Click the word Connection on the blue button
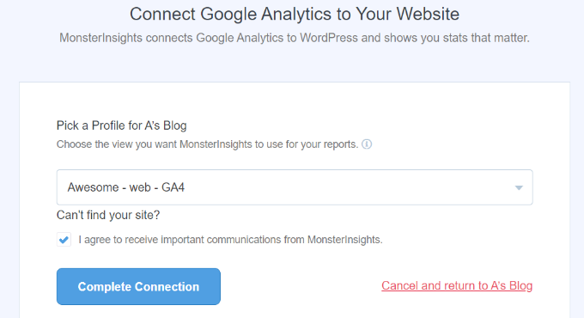This screenshot has height=318, width=584. coord(167,287)
